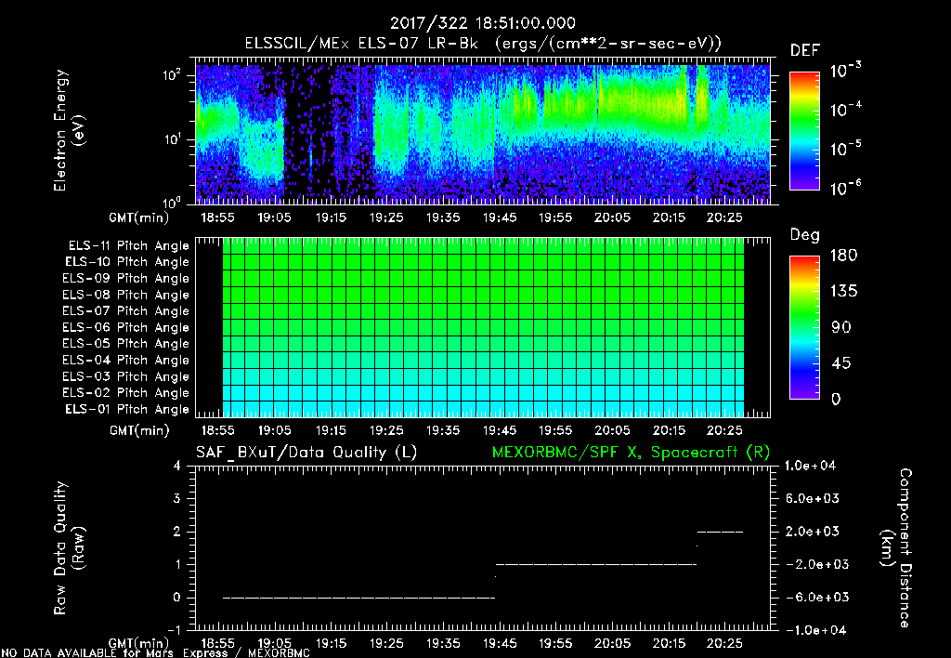
Task: Click the 3 value on Raw Data Quality axis
Action: 177,499
